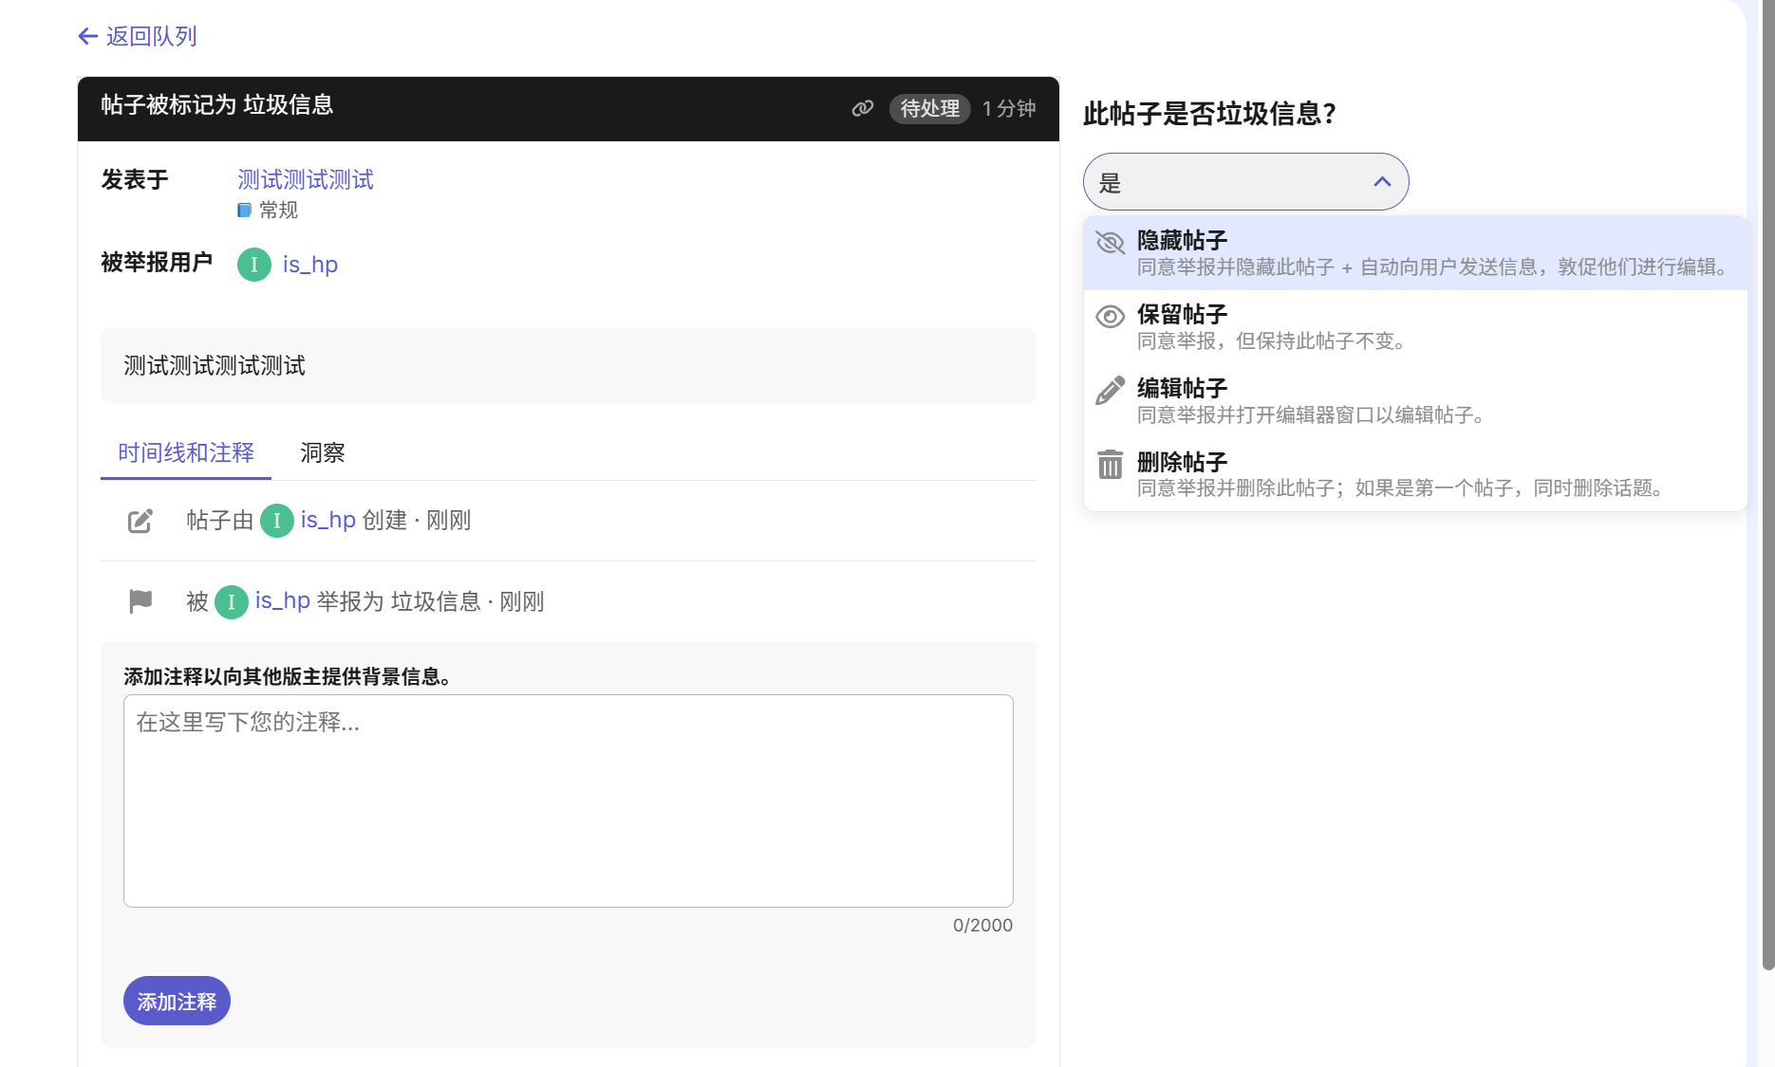Click the post content 测试测试测试测试
Image resolution: width=1775 pixels, height=1067 pixels.
[x=215, y=366]
